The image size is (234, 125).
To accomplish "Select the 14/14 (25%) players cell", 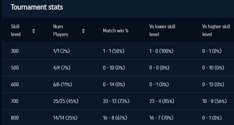I will click(x=65, y=118).
